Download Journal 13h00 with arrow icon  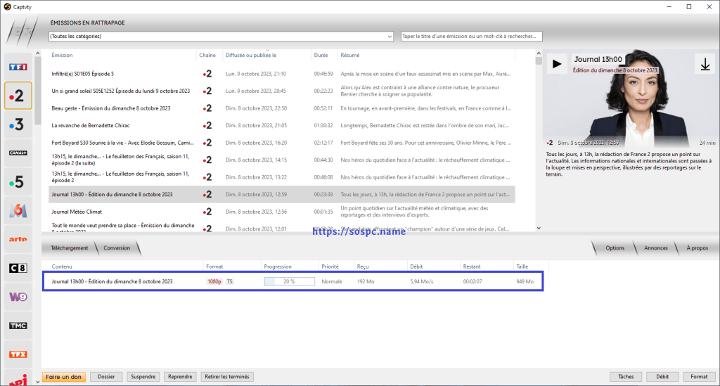point(705,64)
